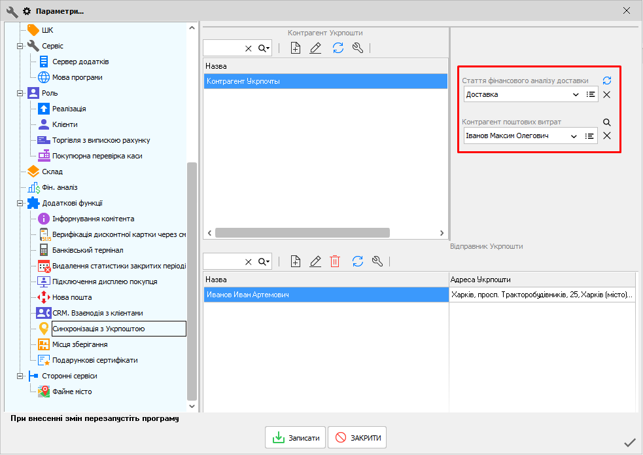Click the search magnifier next to Контрагент поштових витрат
Screen dimensions: 643x455
click(x=607, y=122)
